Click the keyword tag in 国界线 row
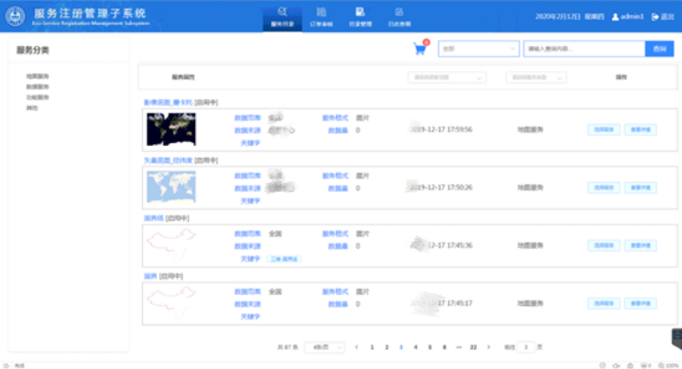This screenshot has height=369, width=682. (284, 259)
